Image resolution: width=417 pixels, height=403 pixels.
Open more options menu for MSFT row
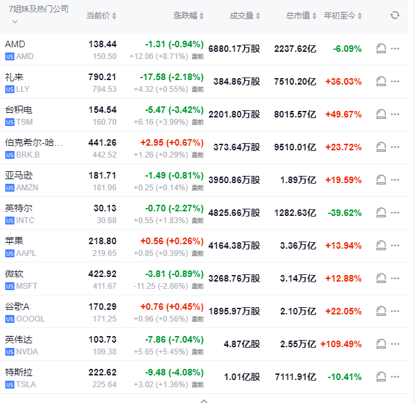coord(395,278)
